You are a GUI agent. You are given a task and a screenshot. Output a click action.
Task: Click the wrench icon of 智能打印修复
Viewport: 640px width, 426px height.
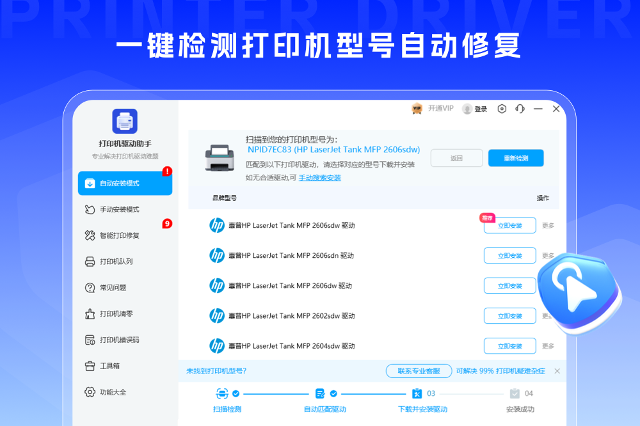(90, 235)
